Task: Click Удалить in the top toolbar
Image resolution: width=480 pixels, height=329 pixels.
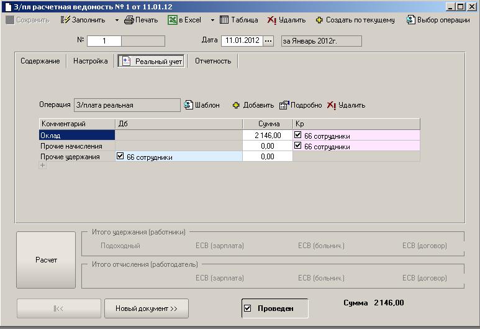Action: (271, 20)
